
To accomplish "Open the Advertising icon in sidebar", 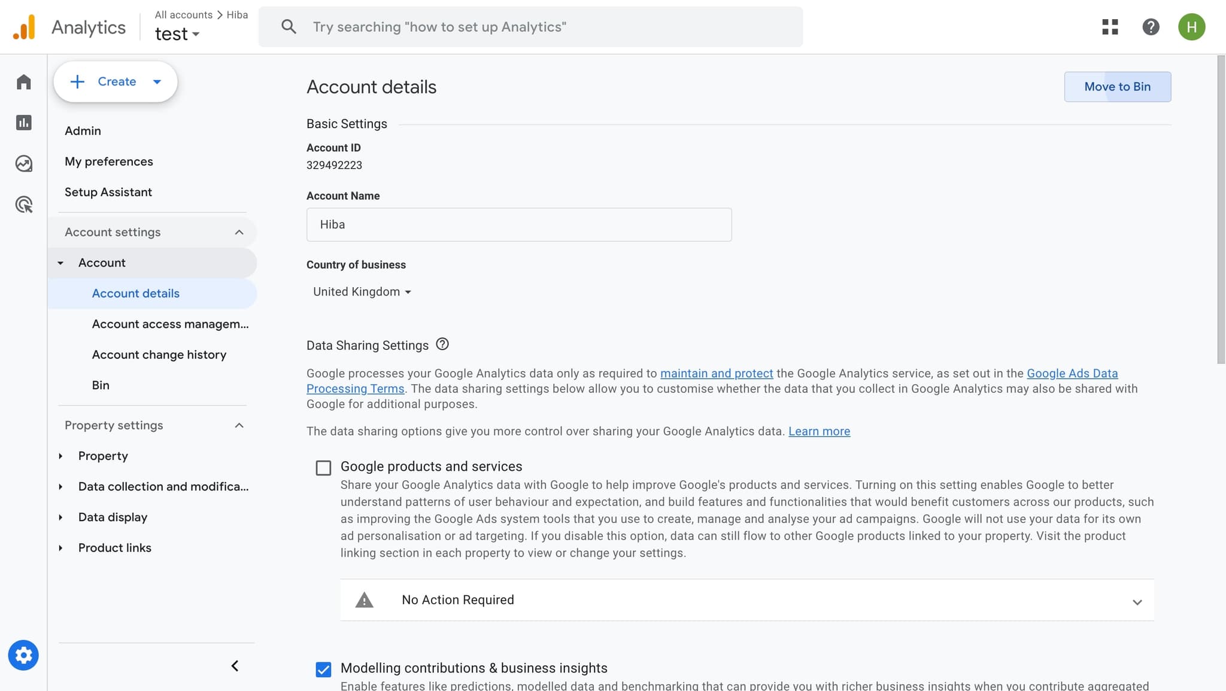I will pyautogui.click(x=23, y=204).
